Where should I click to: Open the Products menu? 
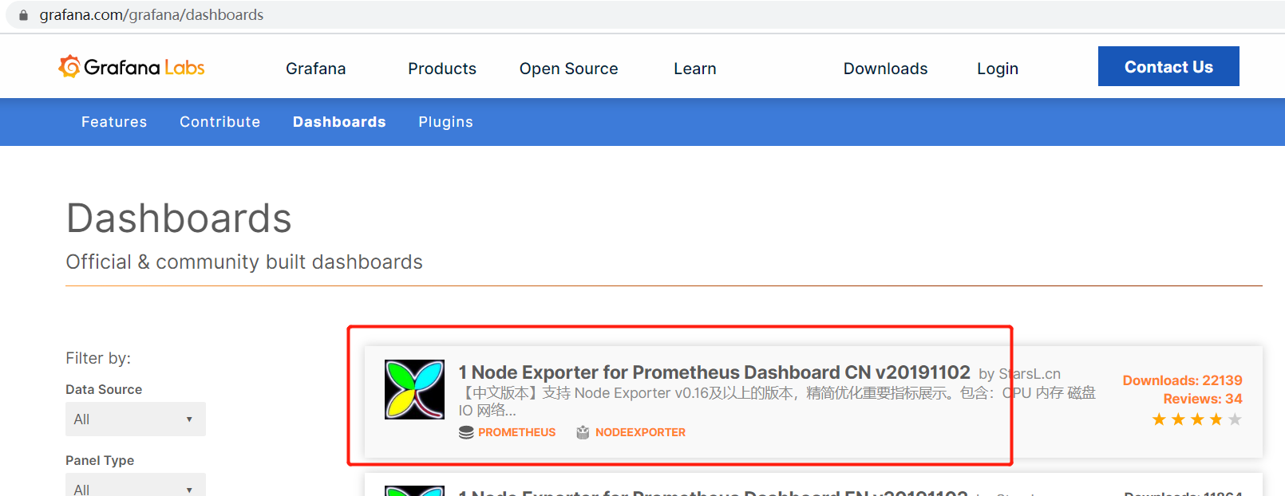[441, 69]
